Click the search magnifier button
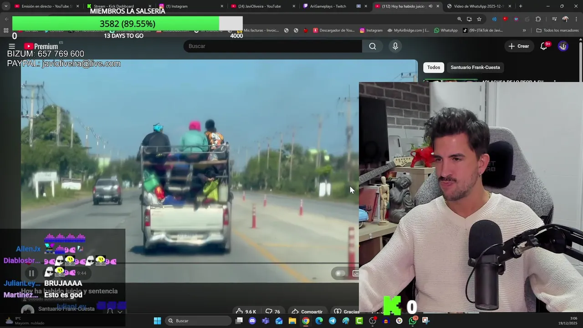583x328 pixels. [x=373, y=46]
